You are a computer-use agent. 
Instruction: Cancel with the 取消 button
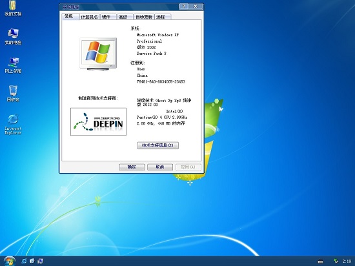[160, 167]
